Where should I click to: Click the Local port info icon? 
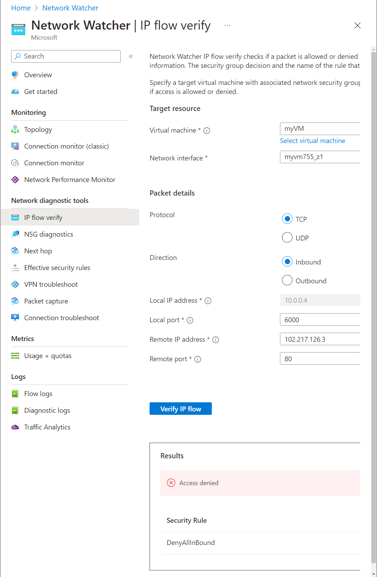(x=190, y=320)
